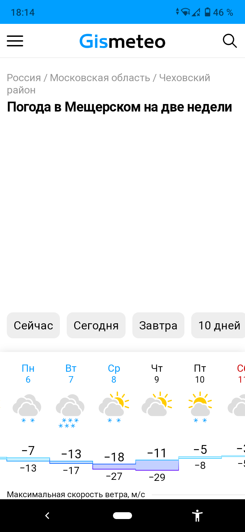
Task: Switch to the 10 дней tab
Action: click(218, 325)
